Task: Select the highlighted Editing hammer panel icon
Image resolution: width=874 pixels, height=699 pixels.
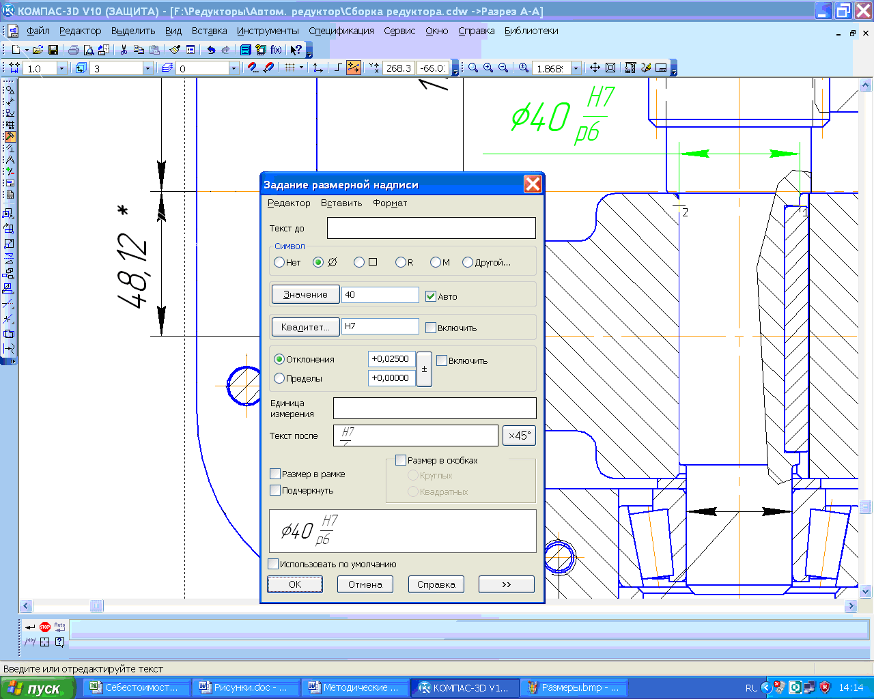Action: pos(10,137)
